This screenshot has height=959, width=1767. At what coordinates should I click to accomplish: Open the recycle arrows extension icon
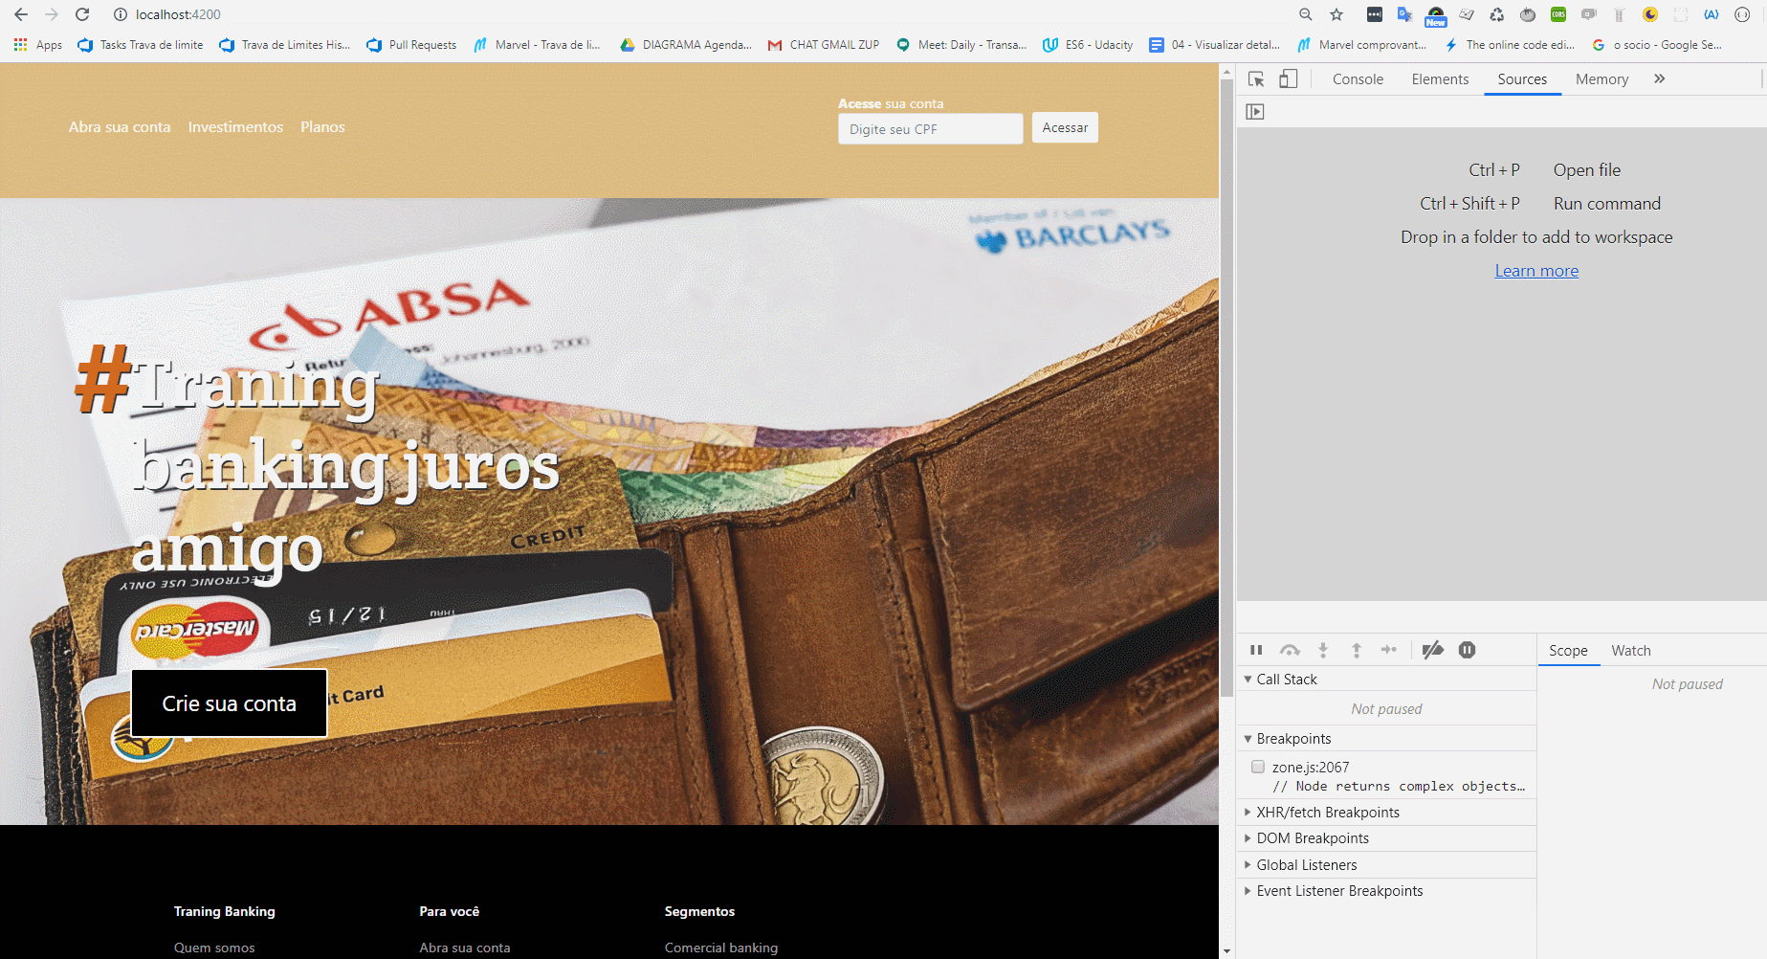tap(1497, 14)
